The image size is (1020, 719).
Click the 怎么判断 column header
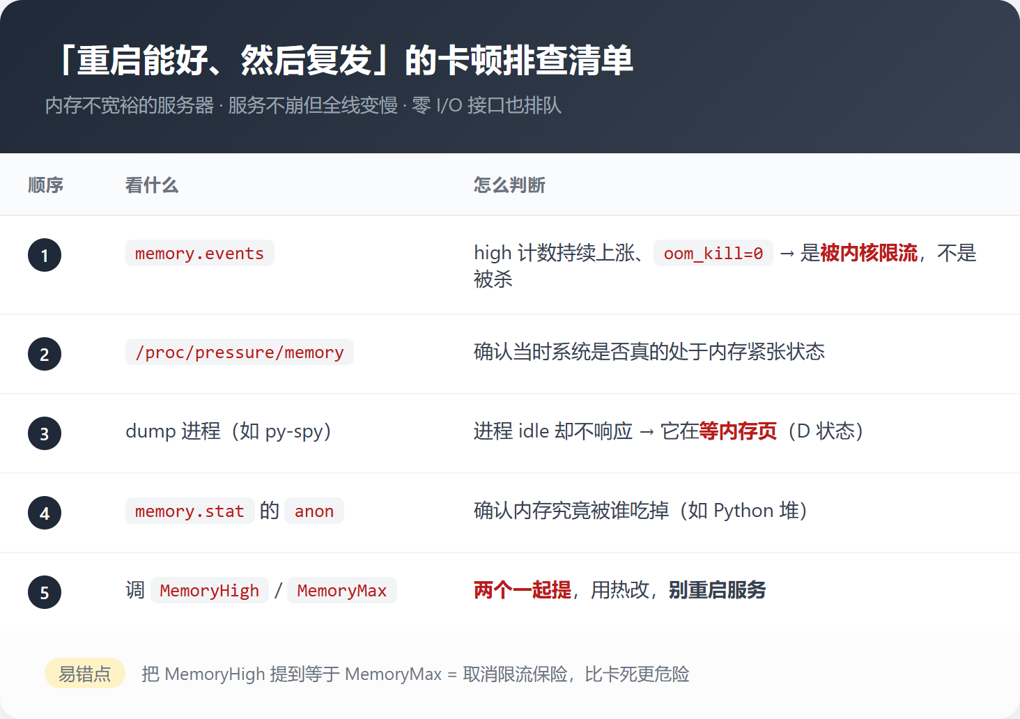(509, 185)
